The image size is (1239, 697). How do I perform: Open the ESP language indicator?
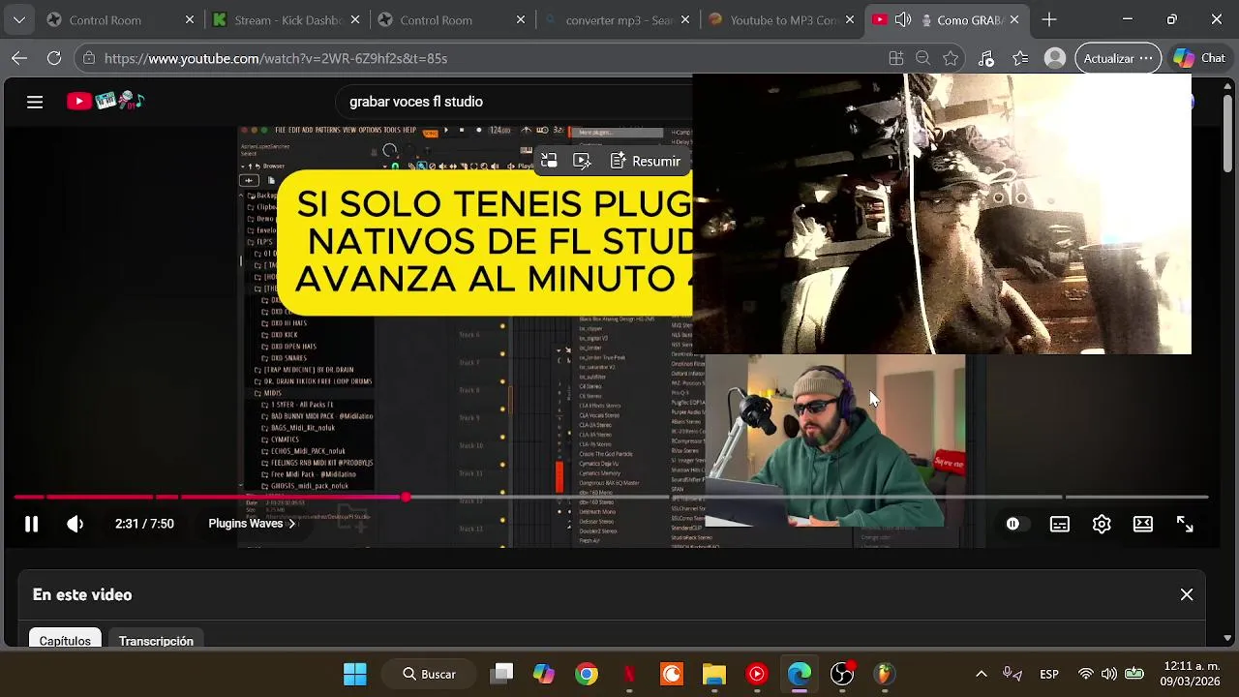(x=1049, y=674)
